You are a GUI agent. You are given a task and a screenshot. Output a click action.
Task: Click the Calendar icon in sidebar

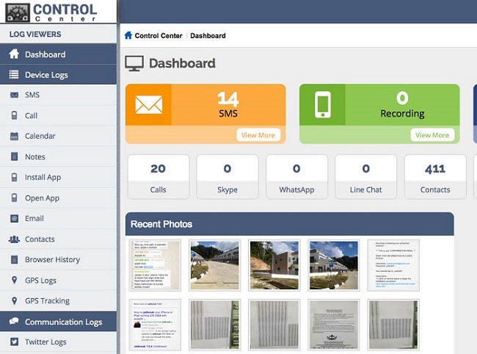tap(14, 137)
